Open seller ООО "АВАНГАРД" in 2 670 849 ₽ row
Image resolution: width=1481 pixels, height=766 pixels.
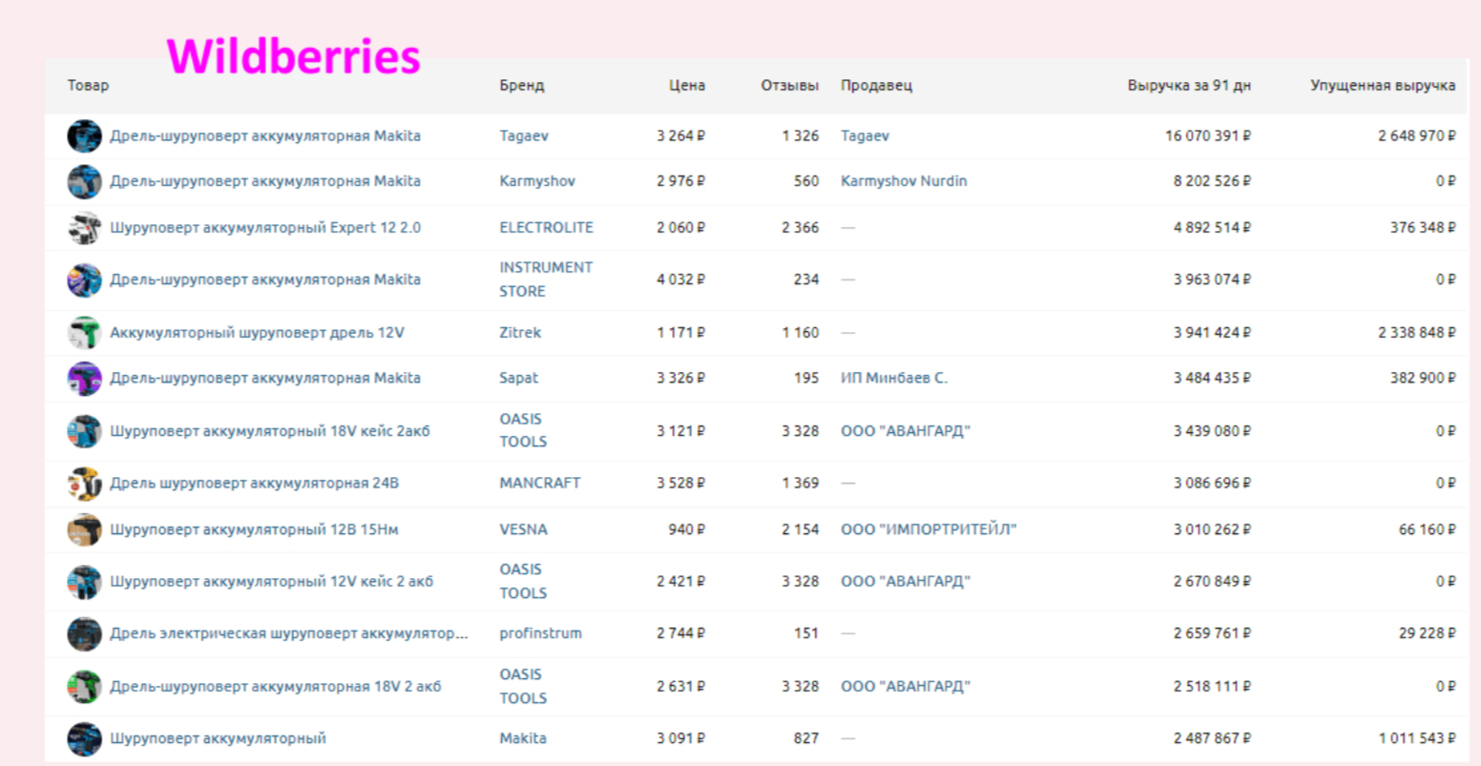tap(906, 582)
